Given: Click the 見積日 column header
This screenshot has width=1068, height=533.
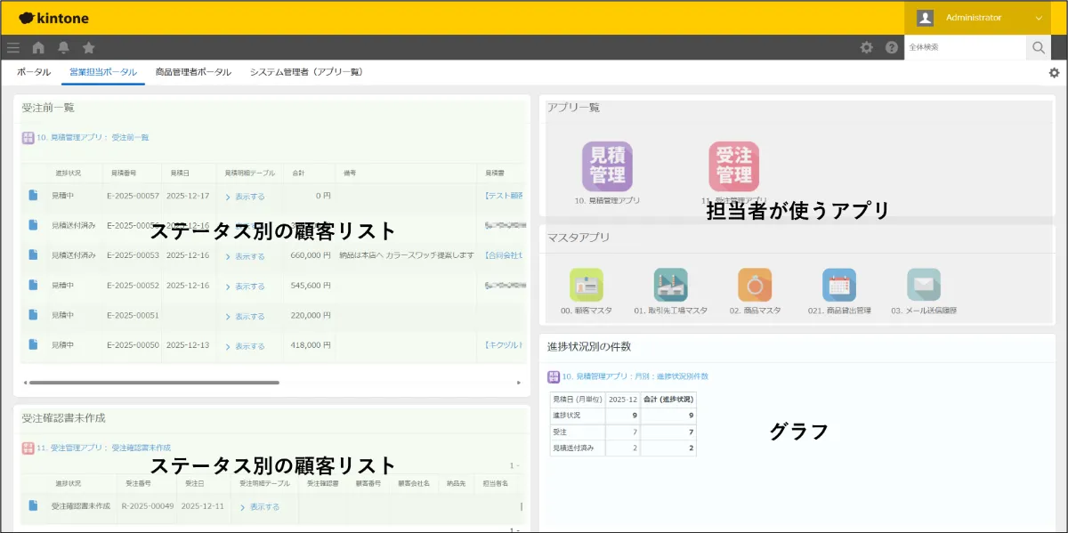Looking at the screenshot, I should 178,173.
